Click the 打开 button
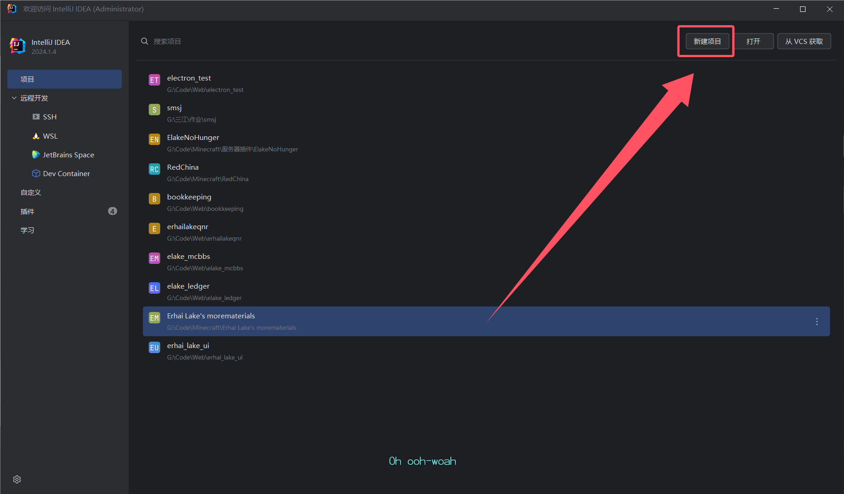The width and height of the screenshot is (844, 494). pyautogui.click(x=753, y=41)
